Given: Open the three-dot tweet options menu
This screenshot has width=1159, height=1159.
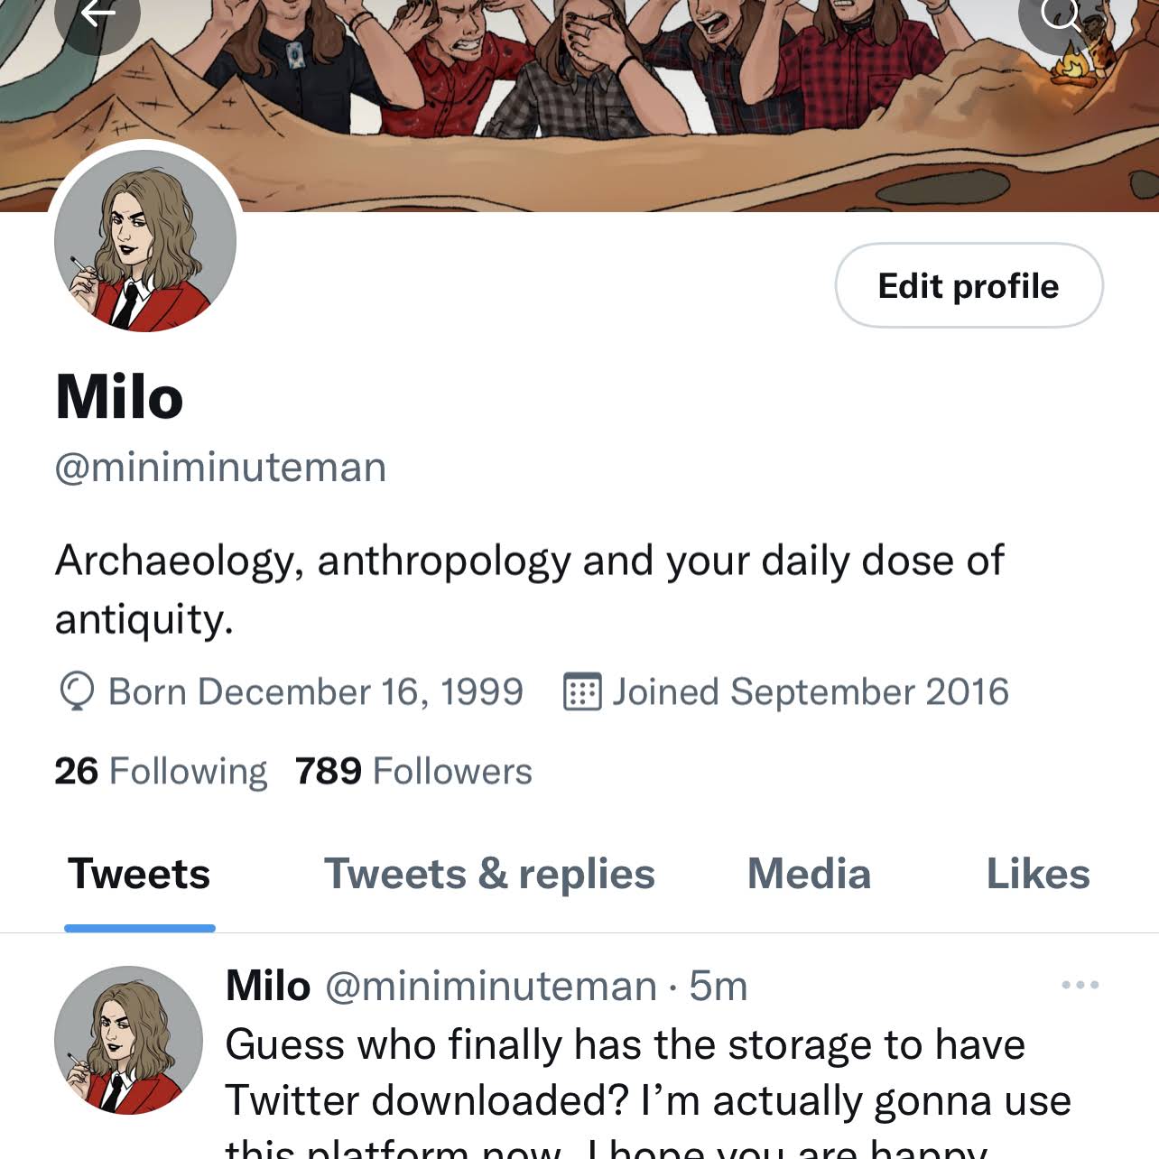Looking at the screenshot, I should (1080, 985).
